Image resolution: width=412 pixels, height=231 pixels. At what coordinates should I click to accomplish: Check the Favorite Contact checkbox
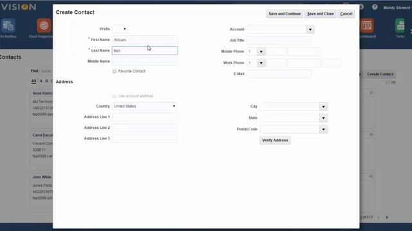(115, 71)
